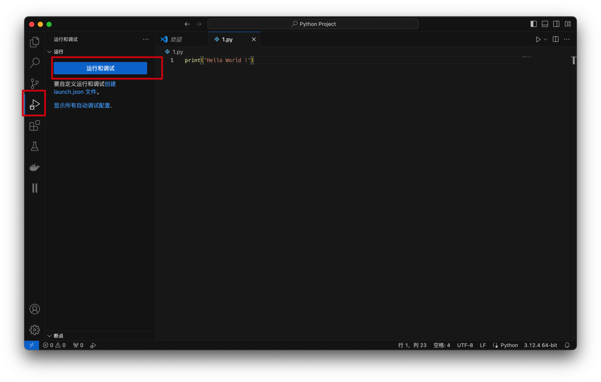Expand the 断点 breakpoints section
The width and height of the screenshot is (601, 382).
coord(49,336)
